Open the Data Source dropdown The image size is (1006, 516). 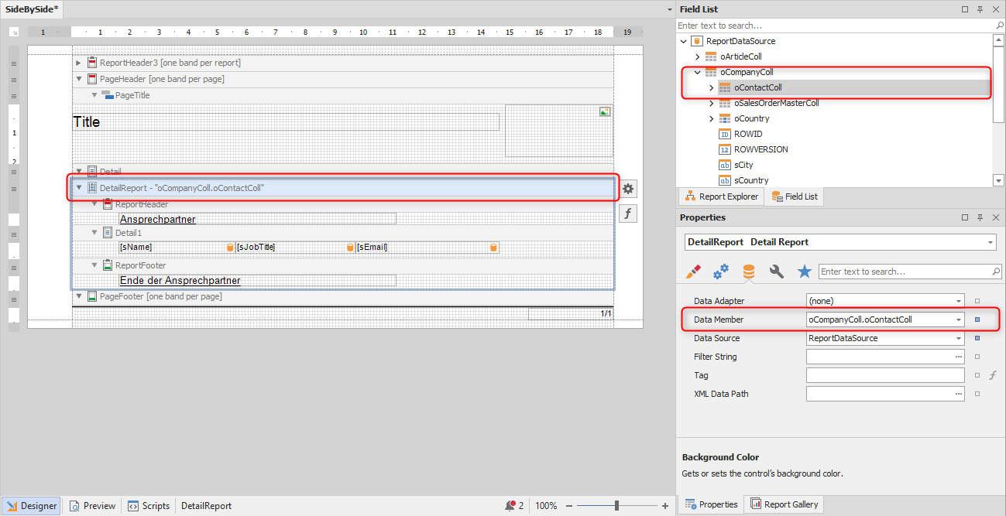tap(959, 338)
